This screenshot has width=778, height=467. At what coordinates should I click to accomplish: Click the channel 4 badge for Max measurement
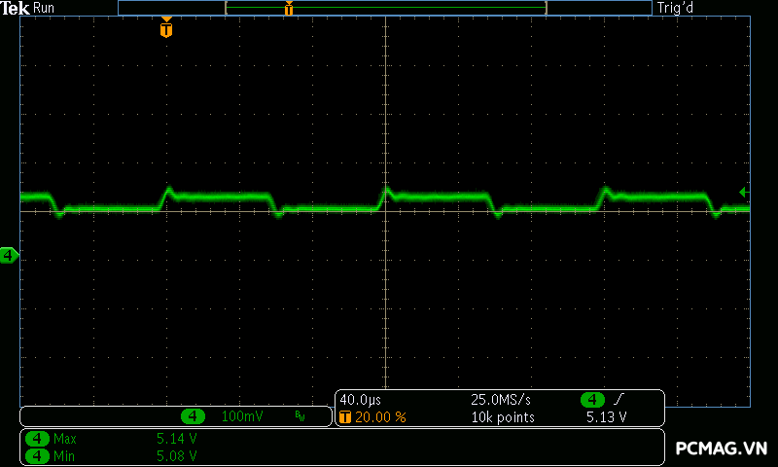pyautogui.click(x=38, y=439)
